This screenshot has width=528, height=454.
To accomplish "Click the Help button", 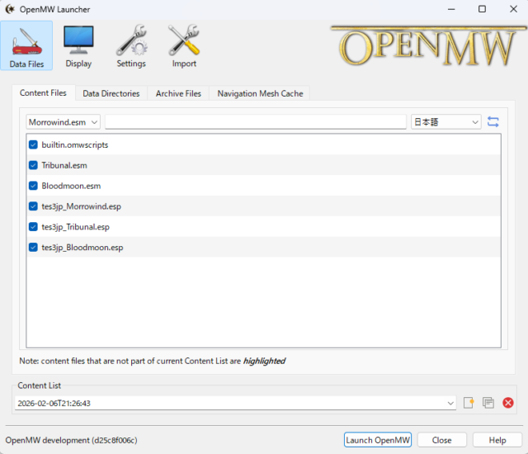I will tap(497, 440).
